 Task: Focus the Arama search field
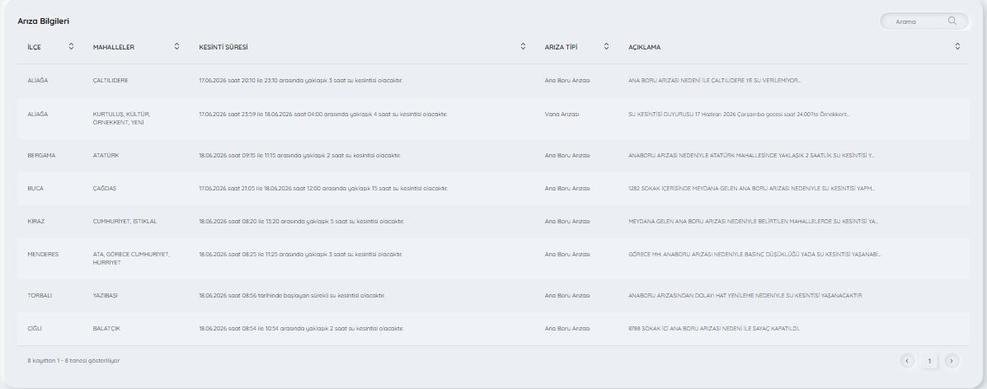[x=924, y=21]
